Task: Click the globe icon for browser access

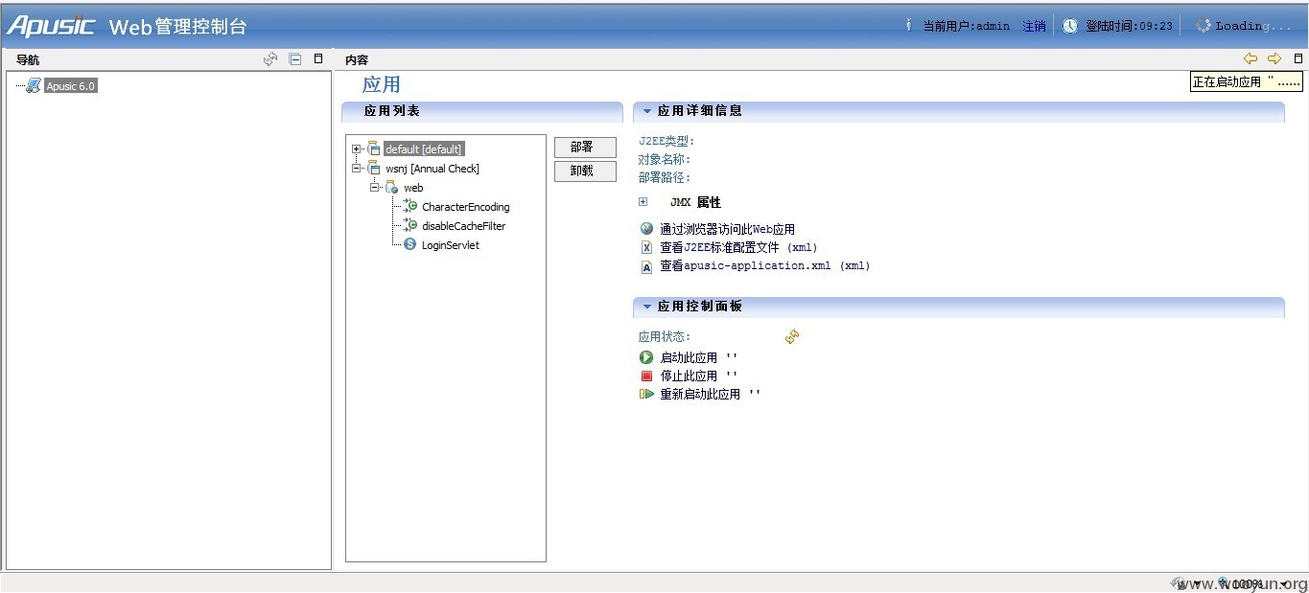Action: [x=646, y=229]
